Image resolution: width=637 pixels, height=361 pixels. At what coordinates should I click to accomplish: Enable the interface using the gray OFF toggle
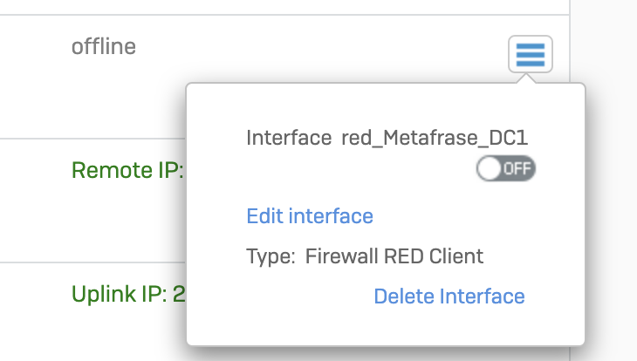(x=506, y=168)
